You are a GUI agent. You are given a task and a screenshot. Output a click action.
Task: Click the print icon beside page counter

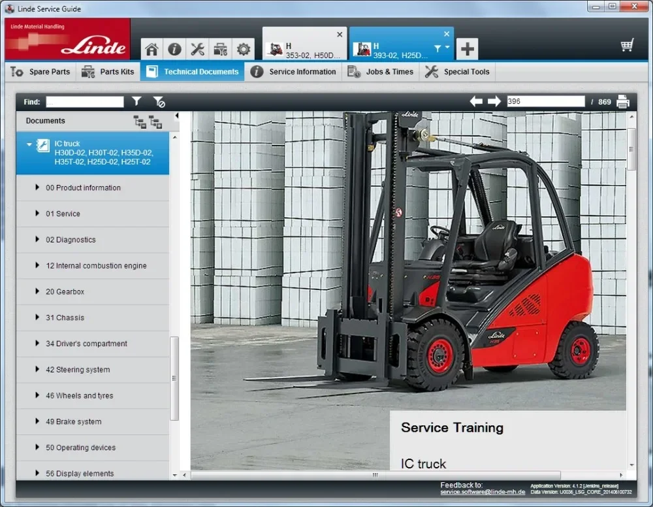tap(623, 101)
